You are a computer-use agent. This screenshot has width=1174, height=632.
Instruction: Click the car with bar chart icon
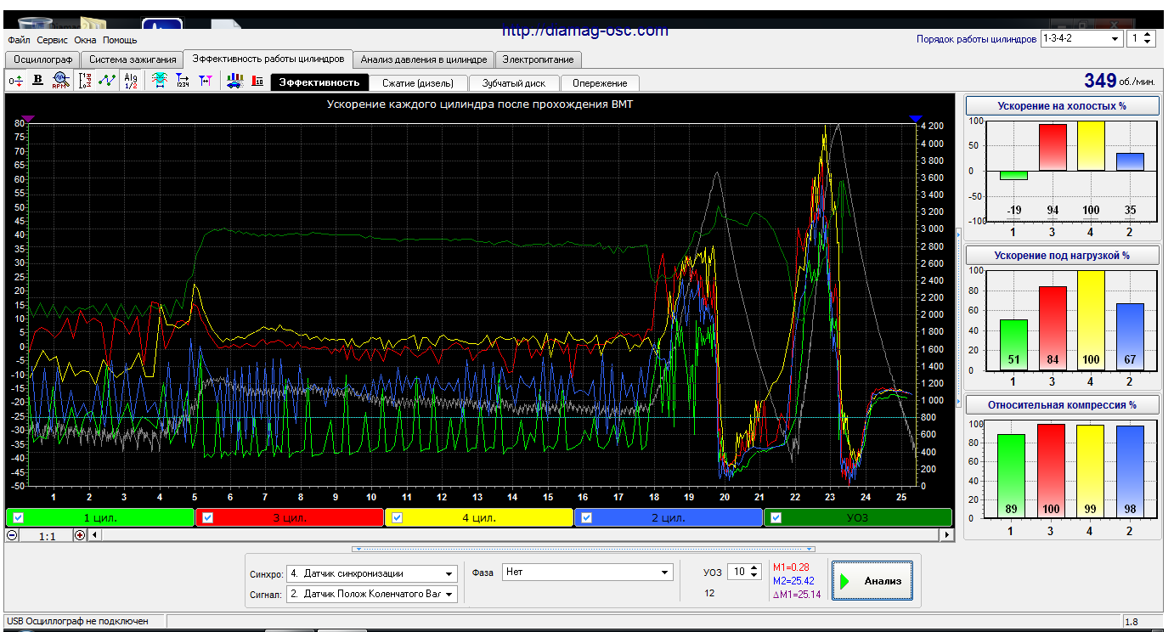tap(234, 81)
